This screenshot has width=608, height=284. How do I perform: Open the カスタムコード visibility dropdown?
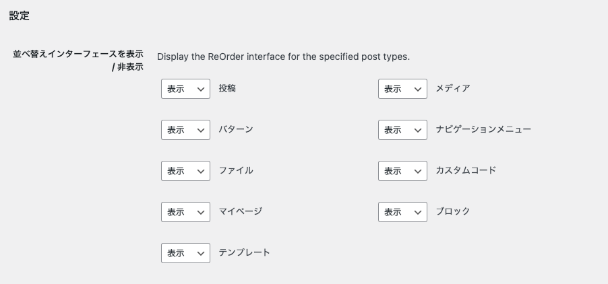[x=402, y=171]
